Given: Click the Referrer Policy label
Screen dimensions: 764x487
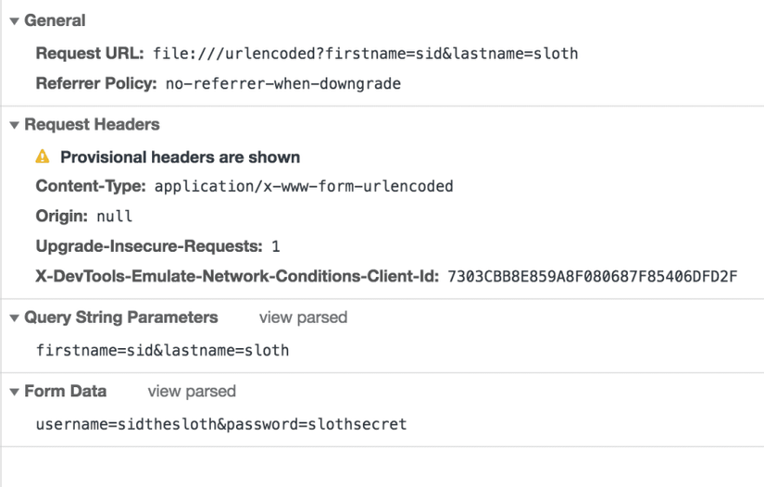Looking at the screenshot, I should click(x=96, y=83).
